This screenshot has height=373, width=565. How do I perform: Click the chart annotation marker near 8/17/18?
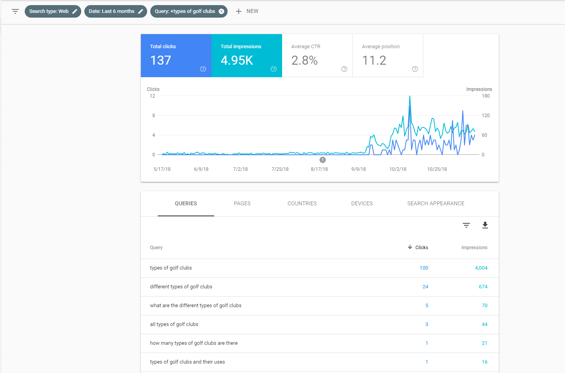pyautogui.click(x=323, y=160)
